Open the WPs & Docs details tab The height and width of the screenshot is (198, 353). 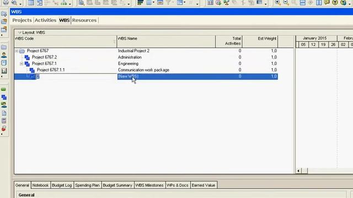pos(178,185)
